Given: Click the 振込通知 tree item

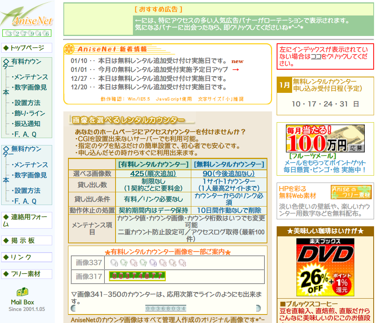Looking at the screenshot, I should coord(27,124).
